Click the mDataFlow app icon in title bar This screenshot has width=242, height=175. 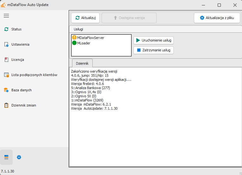click(3, 5)
